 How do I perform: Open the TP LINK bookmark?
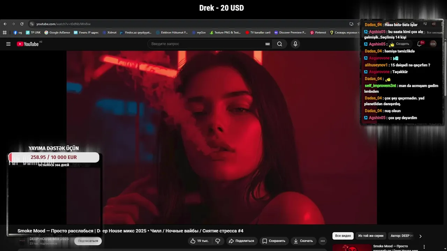click(33, 32)
